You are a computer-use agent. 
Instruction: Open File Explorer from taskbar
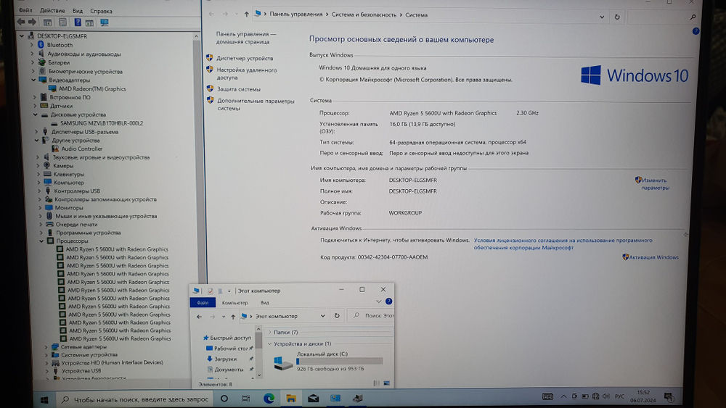(x=291, y=398)
